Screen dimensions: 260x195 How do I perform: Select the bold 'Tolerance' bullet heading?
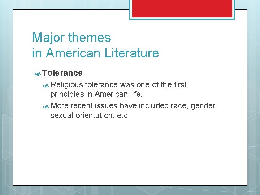62,73
